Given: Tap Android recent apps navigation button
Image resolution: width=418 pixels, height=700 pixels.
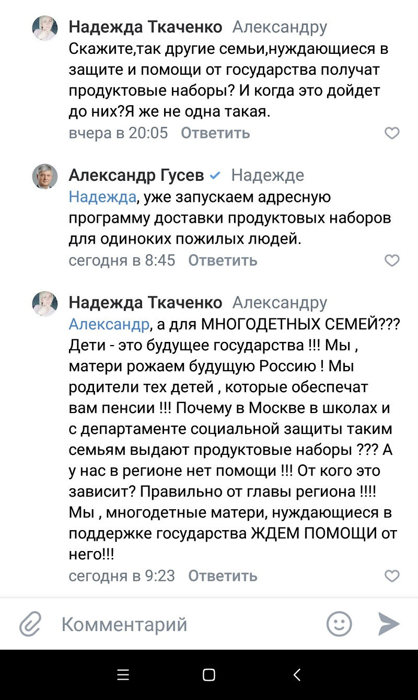Looking at the screenshot, I should (123, 675).
